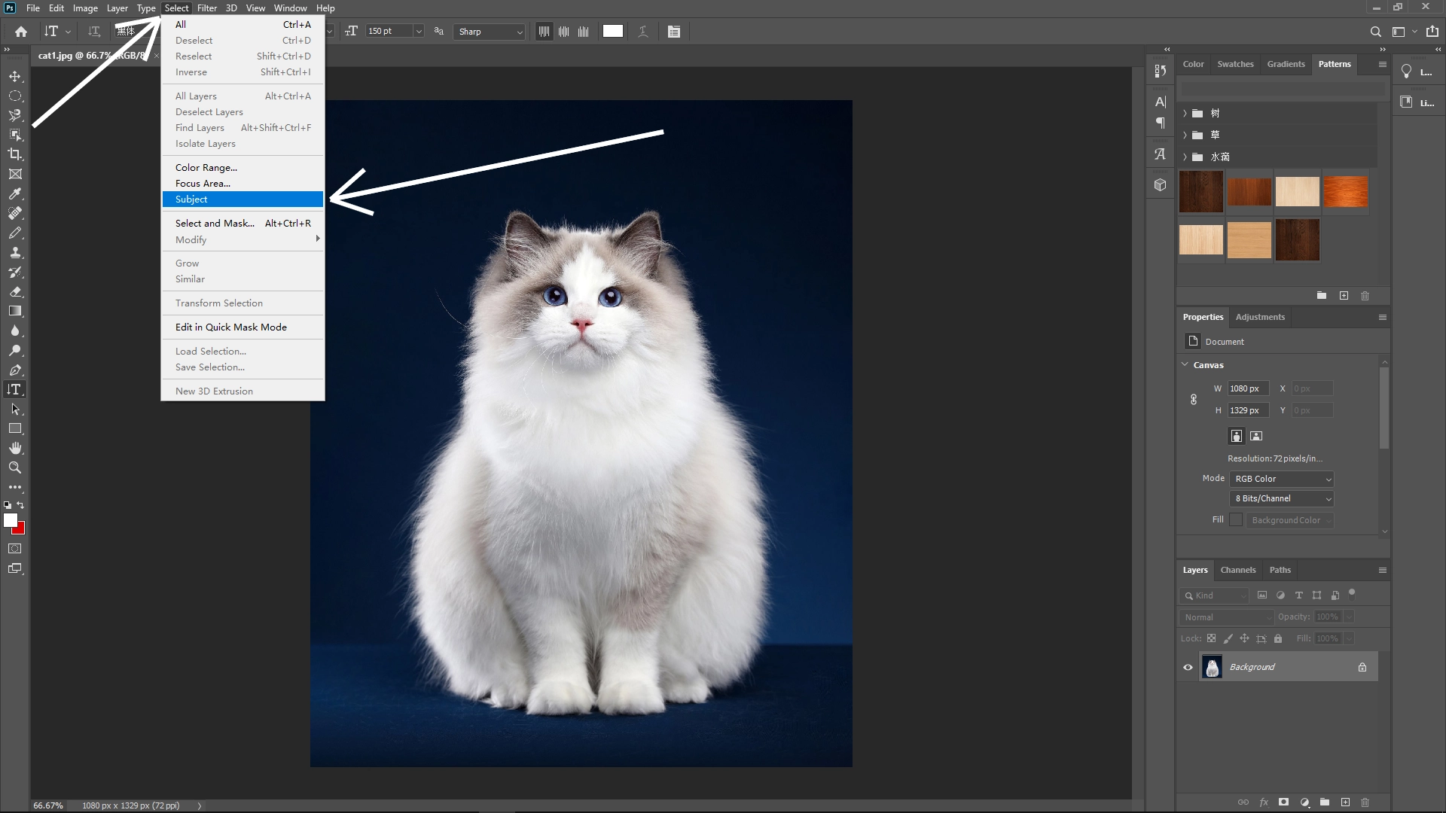Click the Add layer mask icon
Screen dimensions: 1446x813
[x=1283, y=802]
